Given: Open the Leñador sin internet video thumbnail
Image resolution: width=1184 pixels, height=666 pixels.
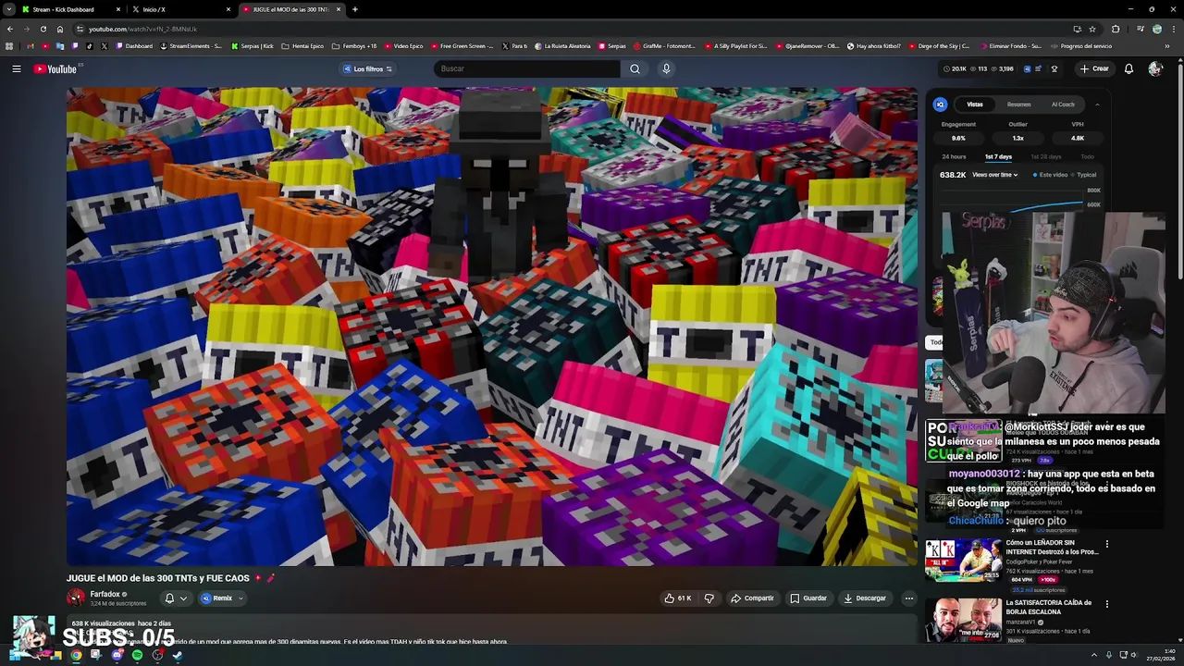Looking at the screenshot, I should (963, 560).
